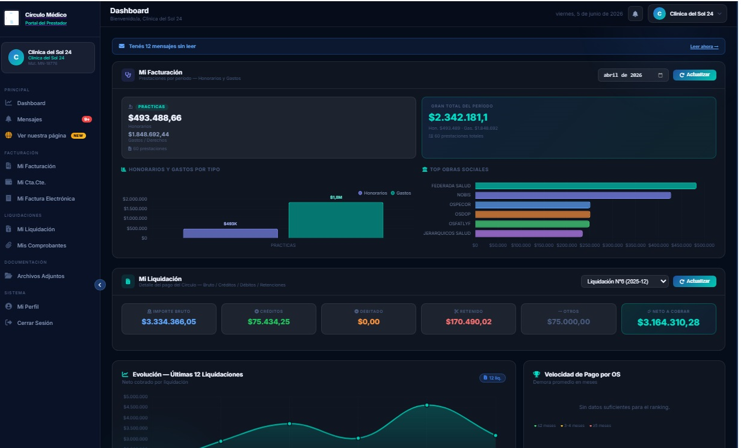Click the Retenido $170.490,02 value
This screenshot has height=448, width=741.
(469, 322)
